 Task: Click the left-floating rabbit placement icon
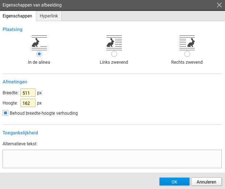pos(114,43)
